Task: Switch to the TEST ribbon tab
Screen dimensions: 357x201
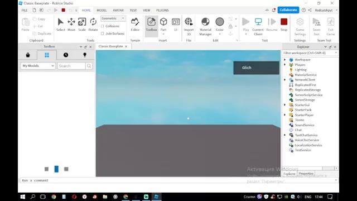Action: tap(133, 10)
